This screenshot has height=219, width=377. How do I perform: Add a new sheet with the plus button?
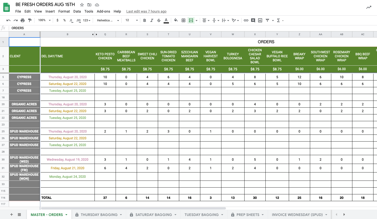tap(11, 214)
